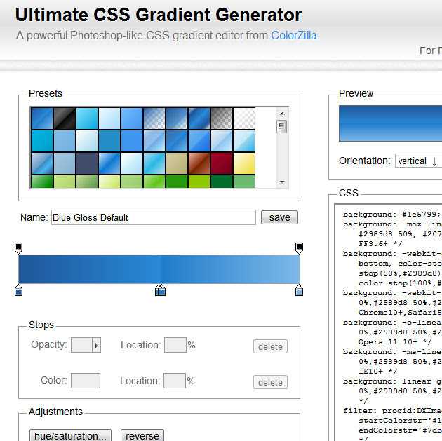
Task: Select the rightmost color stop marker
Action: 300,290
